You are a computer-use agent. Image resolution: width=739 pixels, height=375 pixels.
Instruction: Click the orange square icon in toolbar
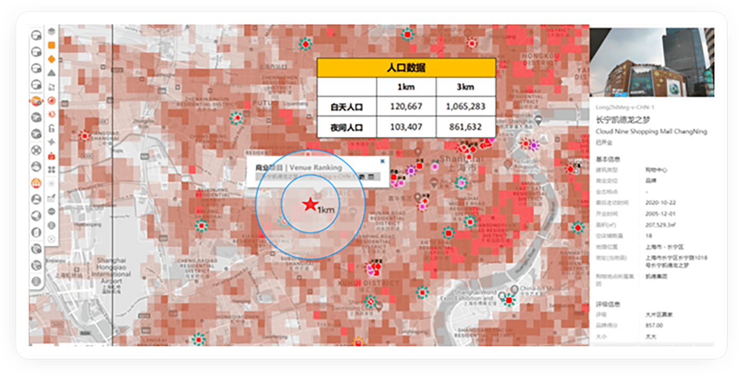[52, 45]
